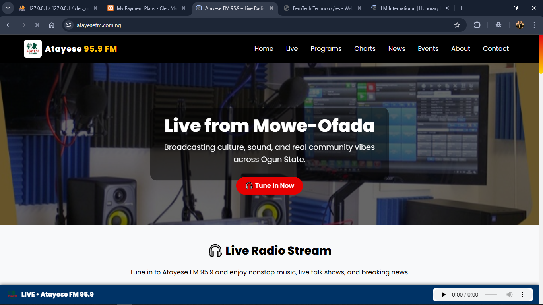543x305 pixels.
Task: Open the browser Extensions puzzle icon
Action: [x=477, y=25]
